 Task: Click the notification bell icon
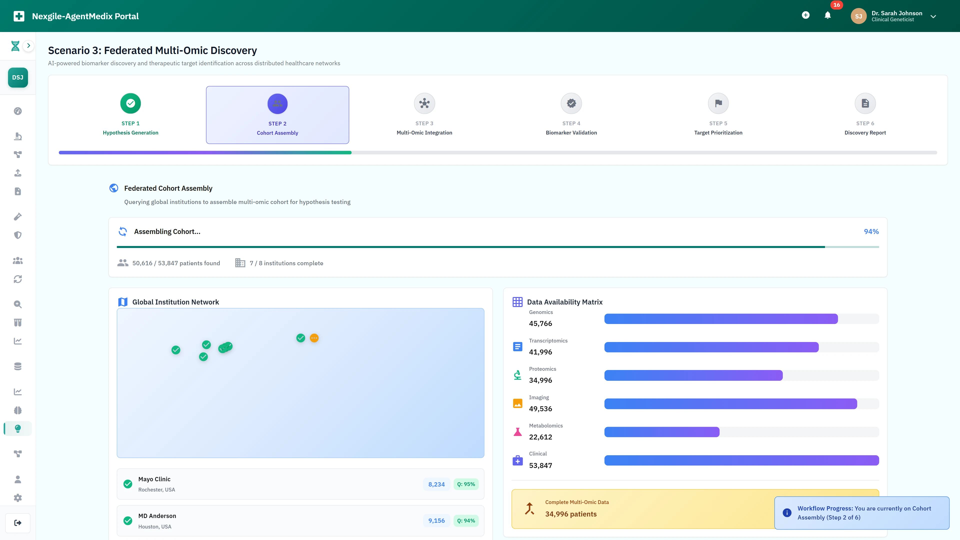pos(827,15)
